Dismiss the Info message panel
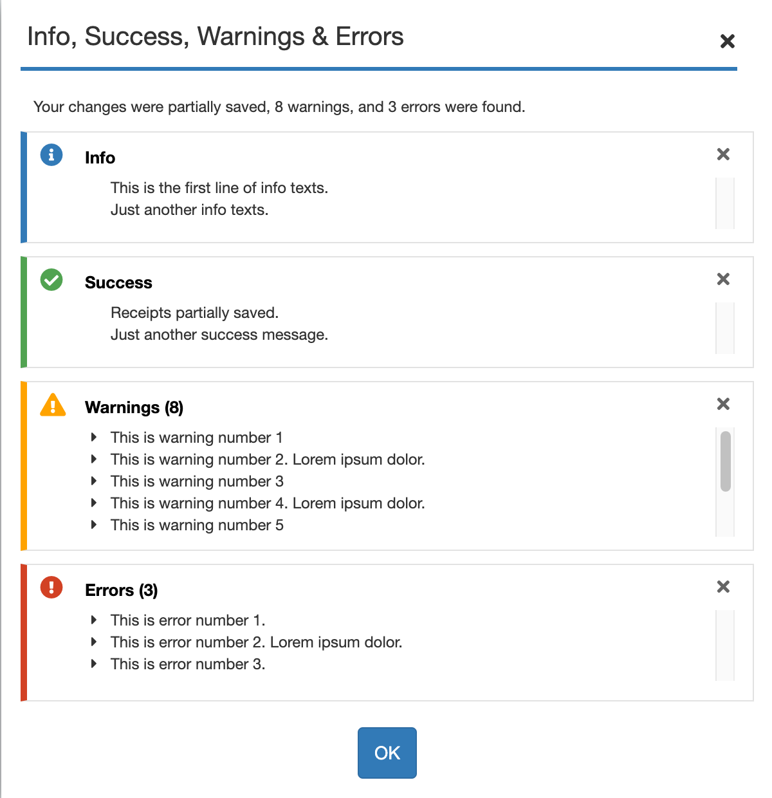The image size is (772, 798). 723,154
